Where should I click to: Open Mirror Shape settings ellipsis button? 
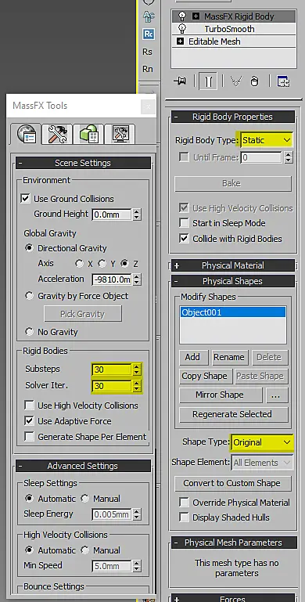[276, 395]
